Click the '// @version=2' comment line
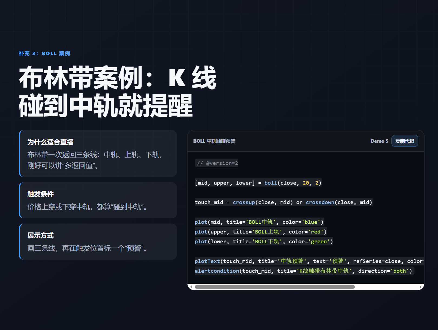438x330 pixels. pyautogui.click(x=216, y=163)
